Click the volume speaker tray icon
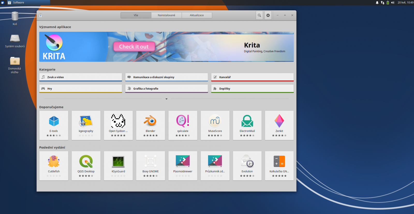414x214 pixels. [393, 3]
